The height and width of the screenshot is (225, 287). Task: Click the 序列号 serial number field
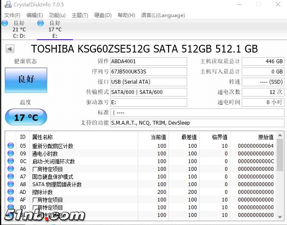pyautogui.click(x=148, y=72)
